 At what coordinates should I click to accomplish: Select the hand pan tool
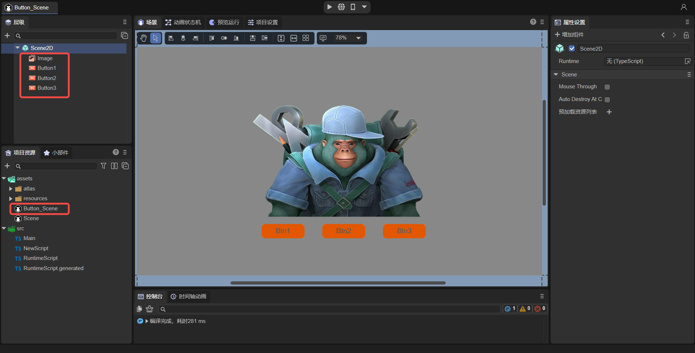(144, 38)
